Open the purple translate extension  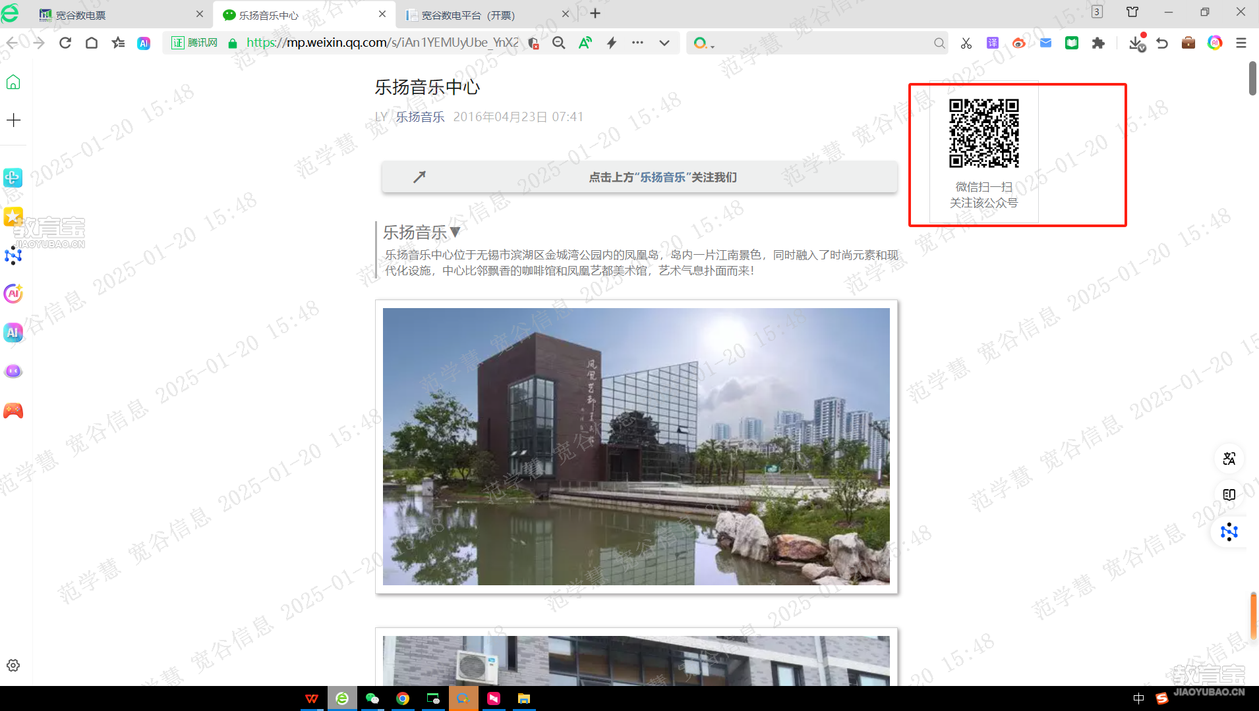[x=993, y=43]
